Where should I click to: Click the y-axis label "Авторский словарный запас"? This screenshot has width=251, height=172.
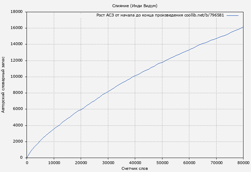(4, 85)
